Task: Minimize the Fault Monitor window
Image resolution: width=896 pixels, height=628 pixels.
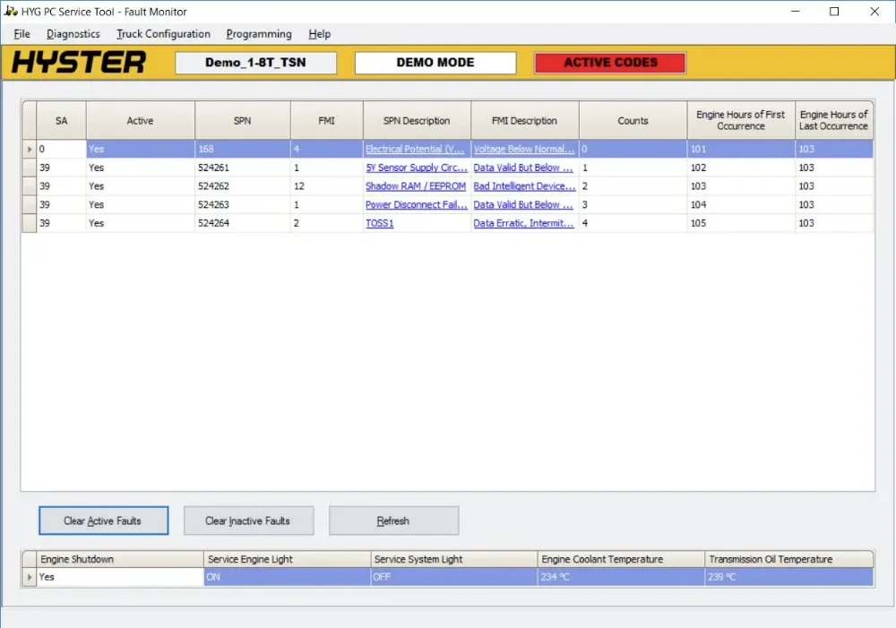Action: tap(796, 11)
